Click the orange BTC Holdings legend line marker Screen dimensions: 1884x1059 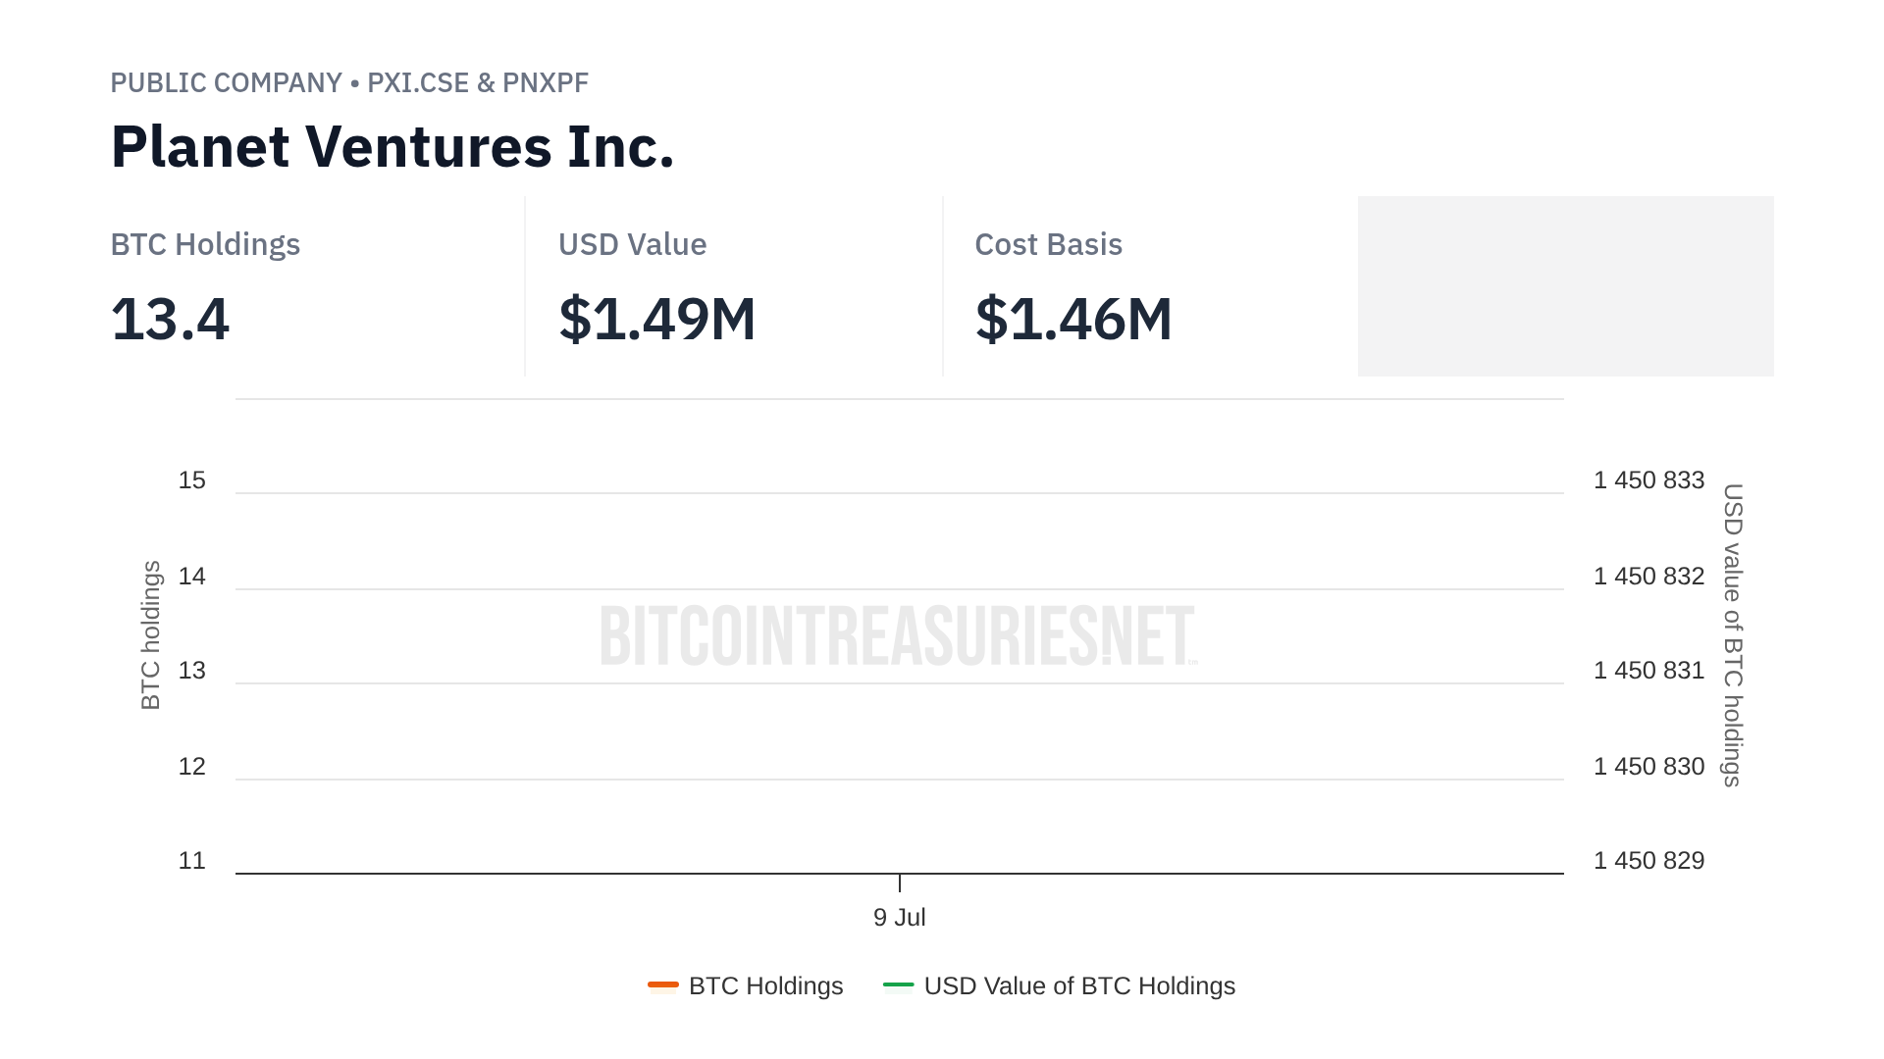(x=663, y=984)
